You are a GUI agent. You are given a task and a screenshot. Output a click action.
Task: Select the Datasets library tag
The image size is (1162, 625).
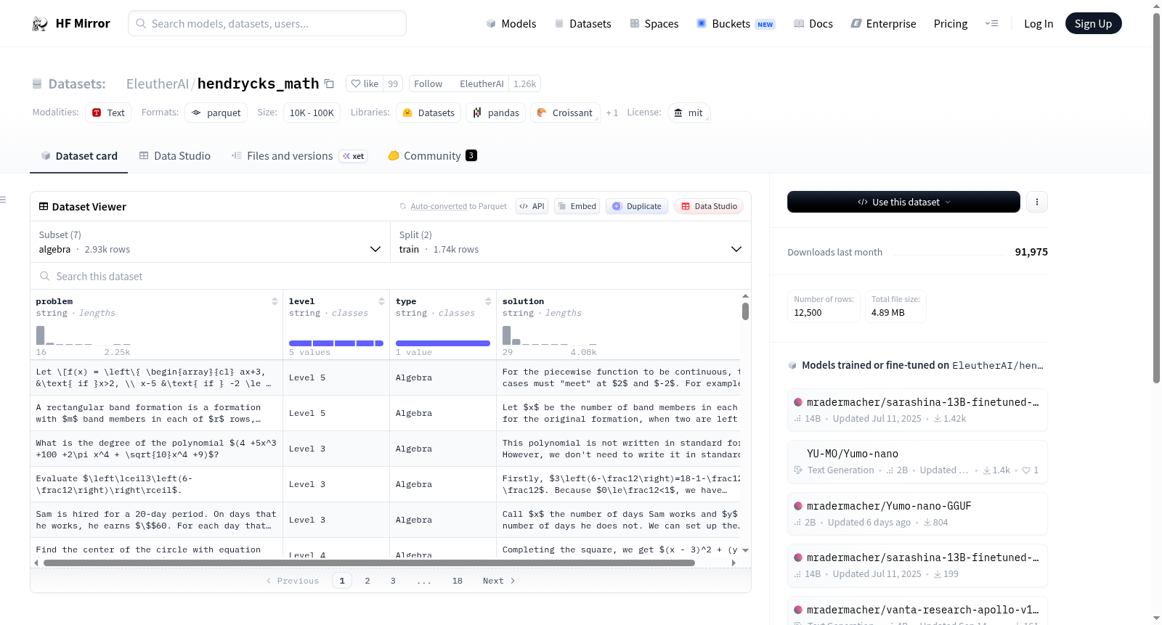click(428, 113)
